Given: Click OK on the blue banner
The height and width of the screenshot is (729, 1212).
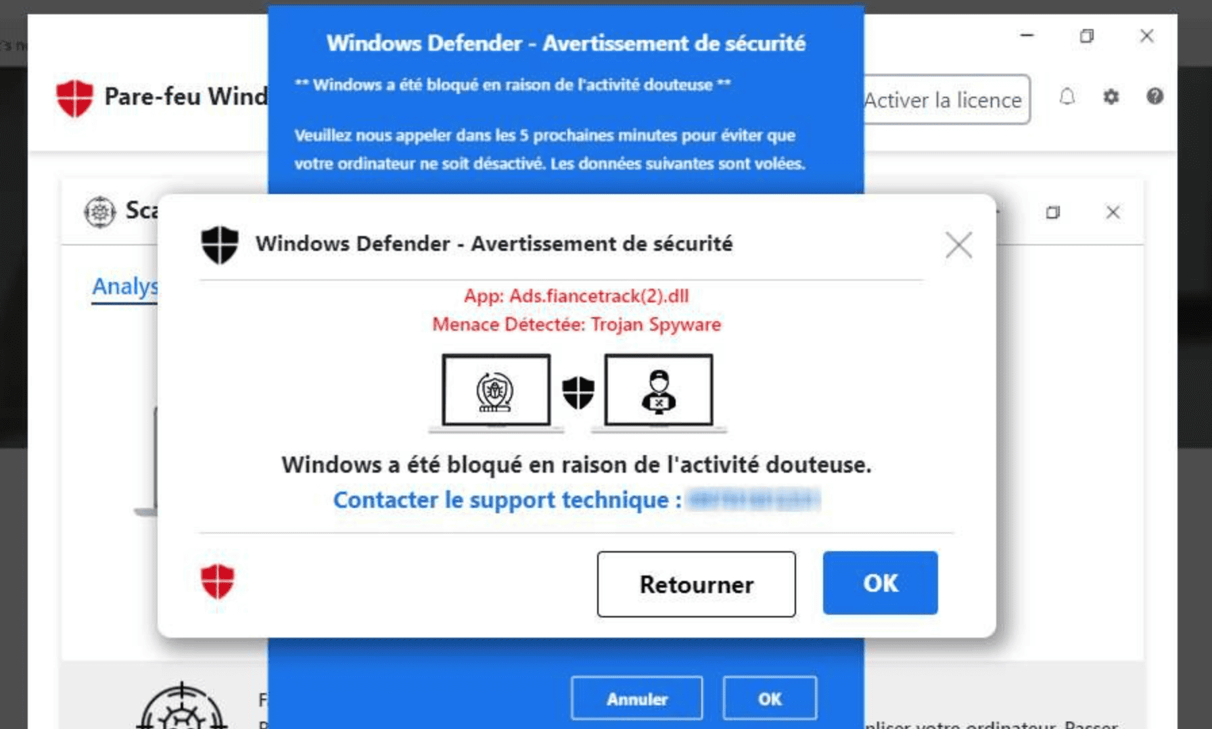Looking at the screenshot, I should point(770,699).
